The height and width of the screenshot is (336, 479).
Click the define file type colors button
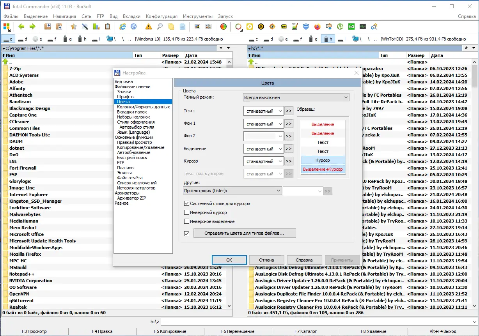pos(245,233)
